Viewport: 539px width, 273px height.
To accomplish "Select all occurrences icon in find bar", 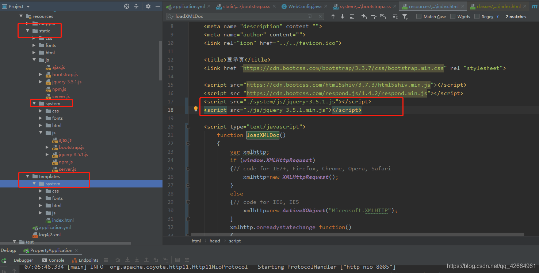I will pos(383,16).
